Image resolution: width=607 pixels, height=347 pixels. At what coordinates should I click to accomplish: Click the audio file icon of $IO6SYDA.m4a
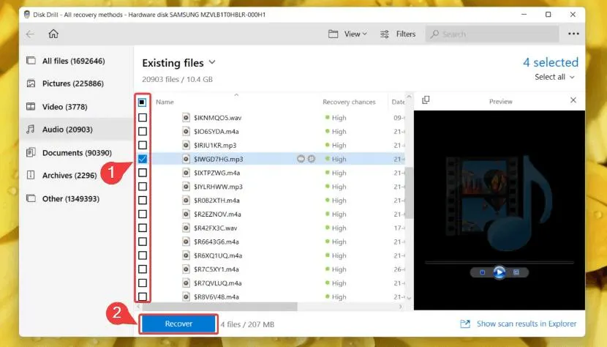click(x=186, y=132)
